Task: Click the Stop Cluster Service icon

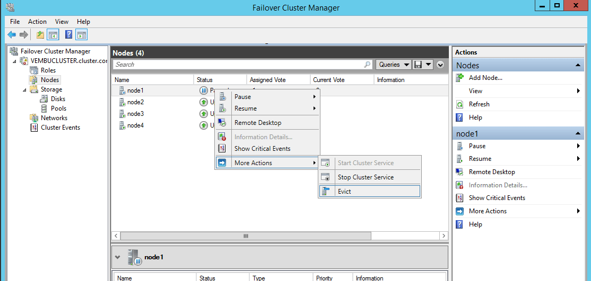Action: coord(326,177)
